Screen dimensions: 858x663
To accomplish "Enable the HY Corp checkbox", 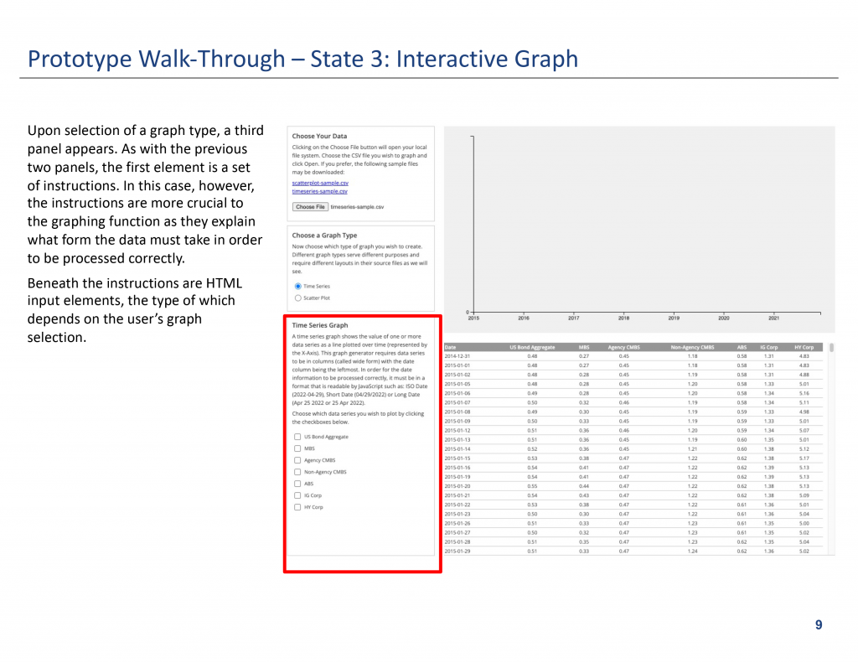I will [x=297, y=507].
